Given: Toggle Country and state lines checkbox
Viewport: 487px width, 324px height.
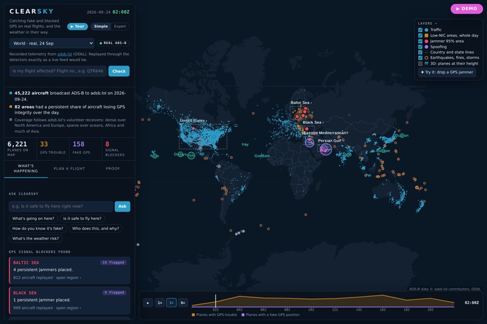Looking at the screenshot, I should [420, 52].
